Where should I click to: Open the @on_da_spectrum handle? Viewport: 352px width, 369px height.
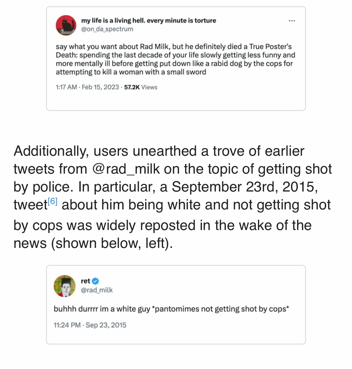pos(107,29)
